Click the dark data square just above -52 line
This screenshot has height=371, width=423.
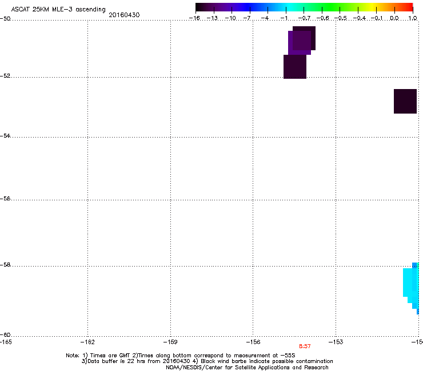pyautogui.click(x=295, y=67)
